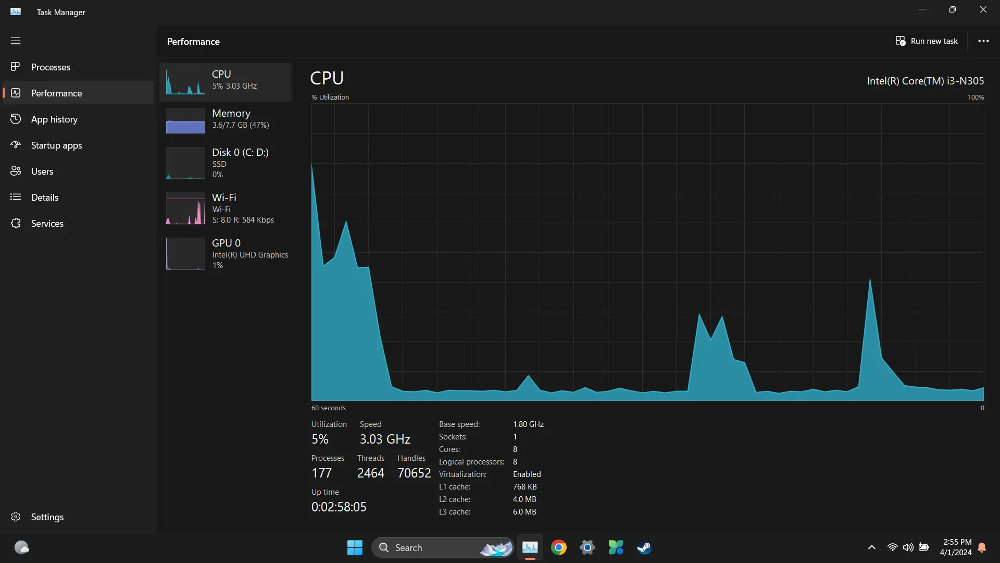Image resolution: width=1000 pixels, height=563 pixels.
Task: Select the GPU 0 mini graph thumbnail
Action: point(185,254)
